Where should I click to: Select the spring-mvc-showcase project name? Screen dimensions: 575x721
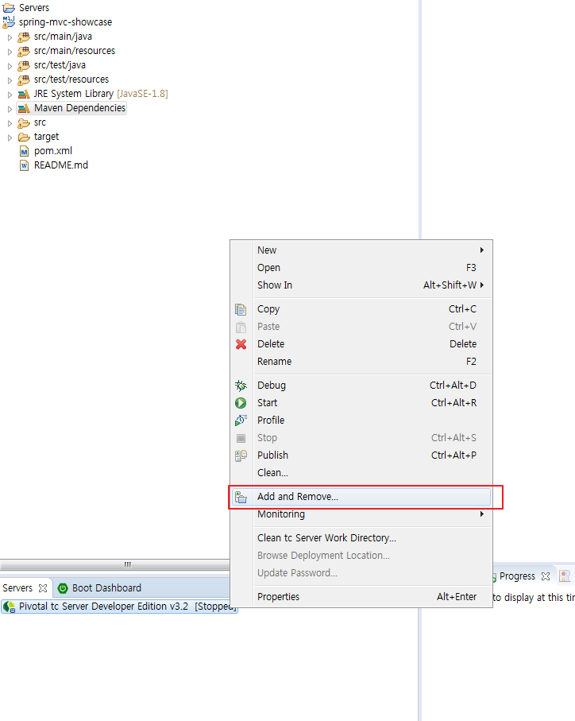point(66,22)
